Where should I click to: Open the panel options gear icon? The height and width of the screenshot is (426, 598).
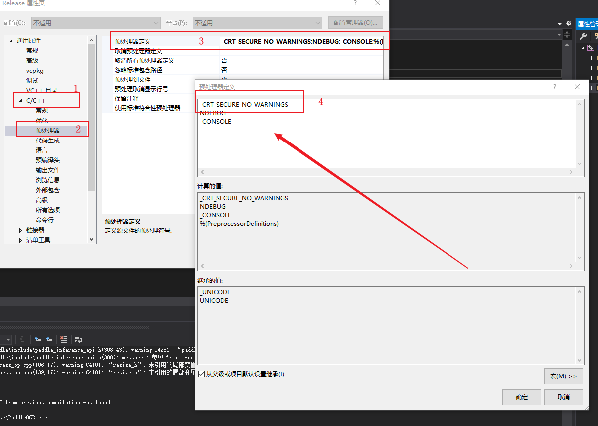tap(569, 23)
